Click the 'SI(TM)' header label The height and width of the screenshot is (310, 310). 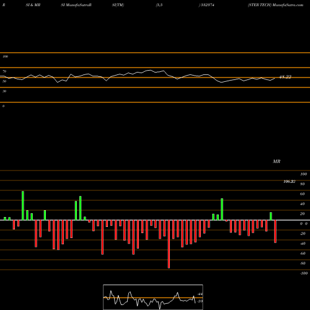118,5
